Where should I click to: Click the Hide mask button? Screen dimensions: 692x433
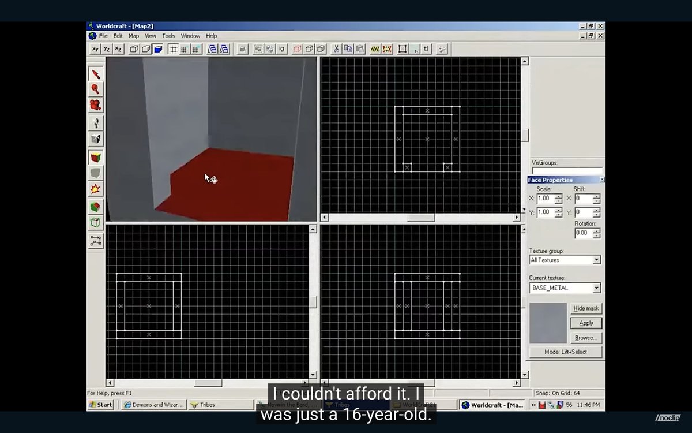[586, 308]
